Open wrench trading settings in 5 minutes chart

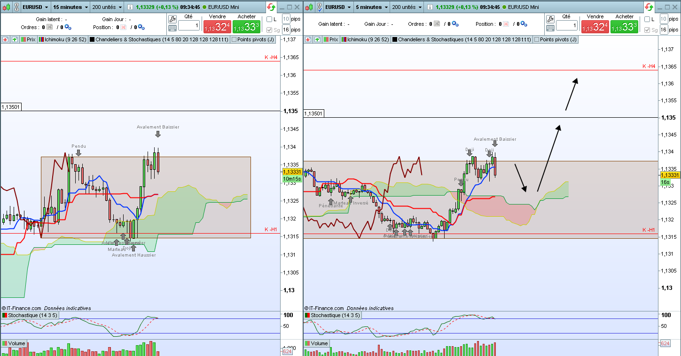click(550, 19)
